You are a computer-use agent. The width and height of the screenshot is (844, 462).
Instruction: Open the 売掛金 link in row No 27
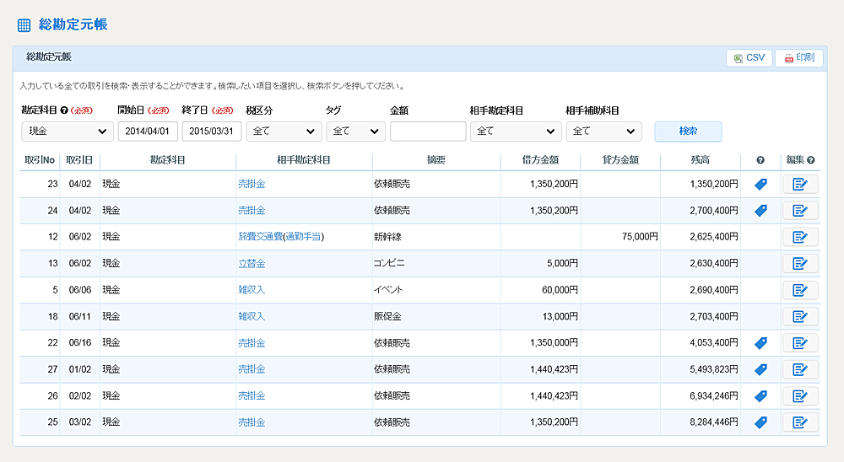click(252, 369)
